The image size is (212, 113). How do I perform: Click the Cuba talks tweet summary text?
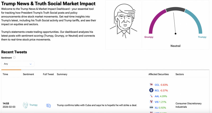[x=97, y=105]
